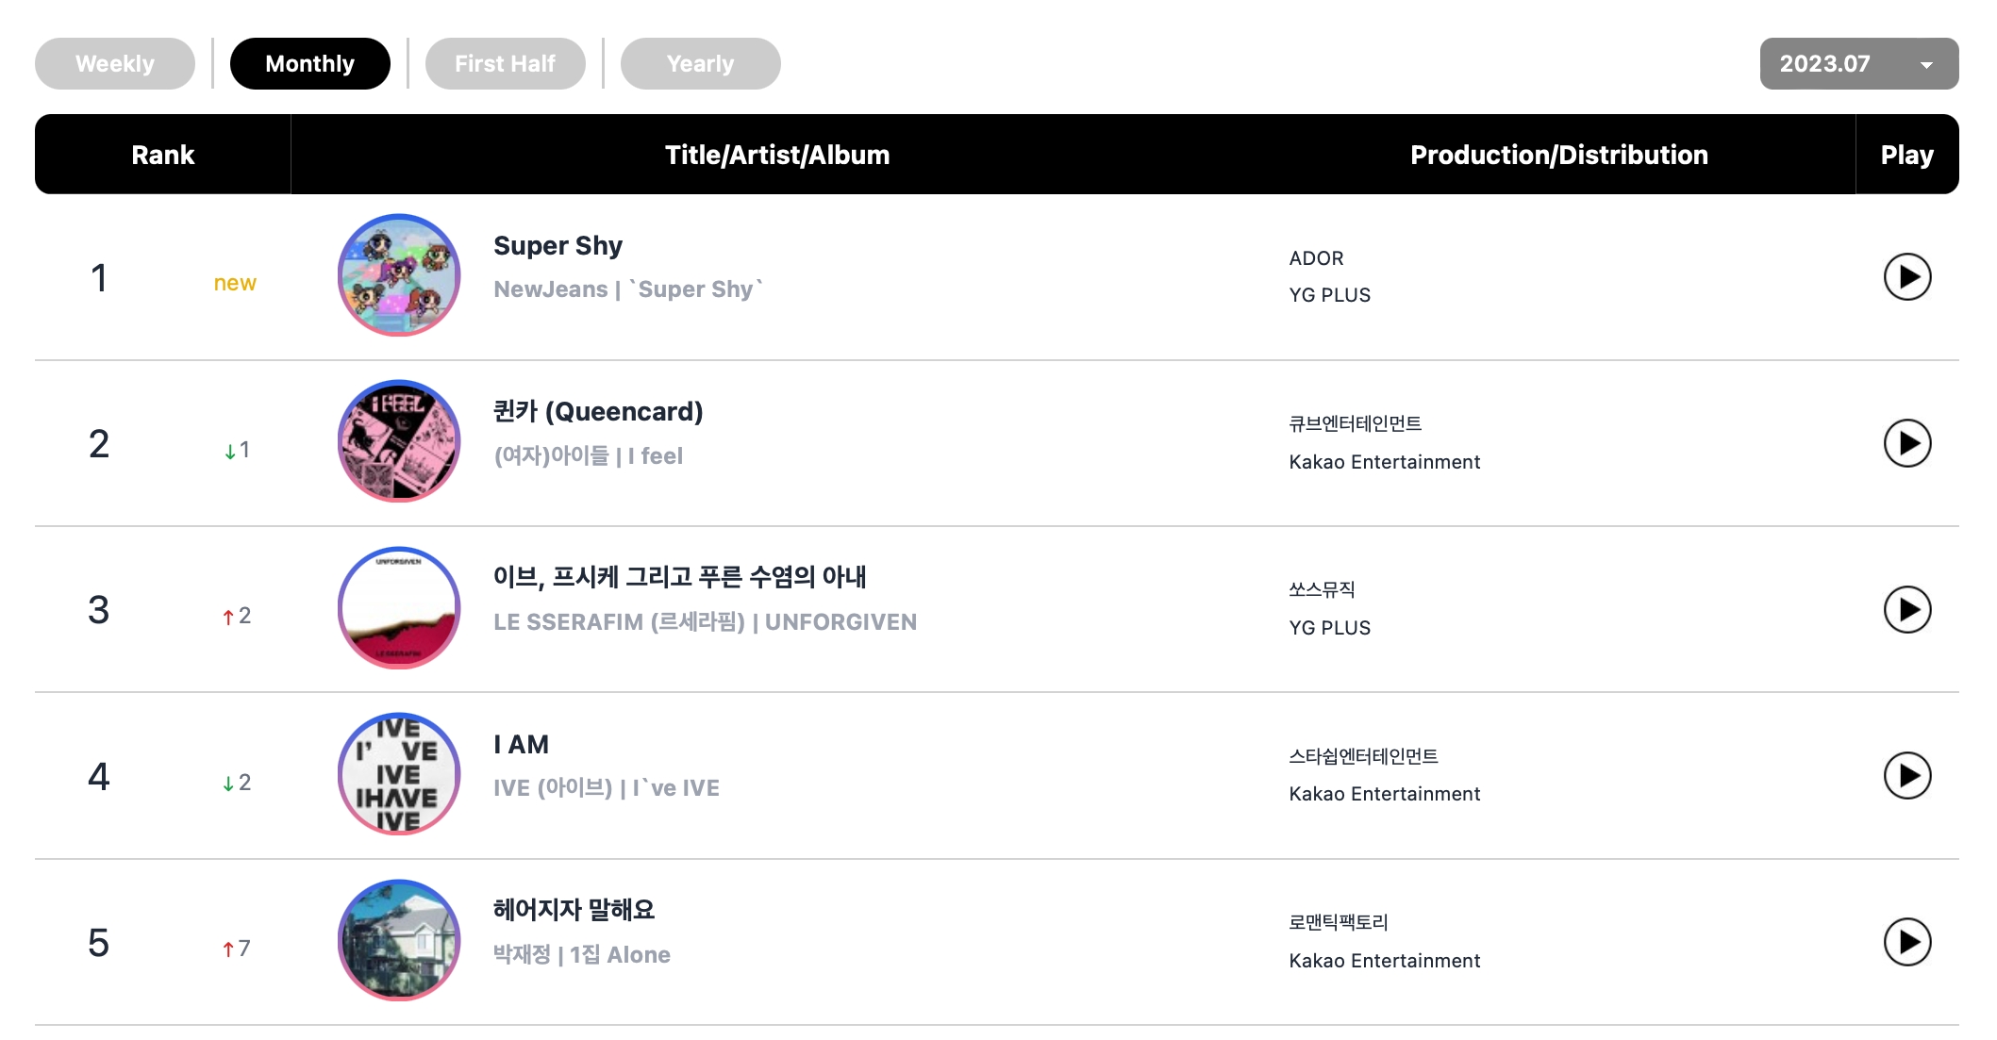Open the Queencard song title link
This screenshot has width=1997, height=1040.
tap(598, 412)
